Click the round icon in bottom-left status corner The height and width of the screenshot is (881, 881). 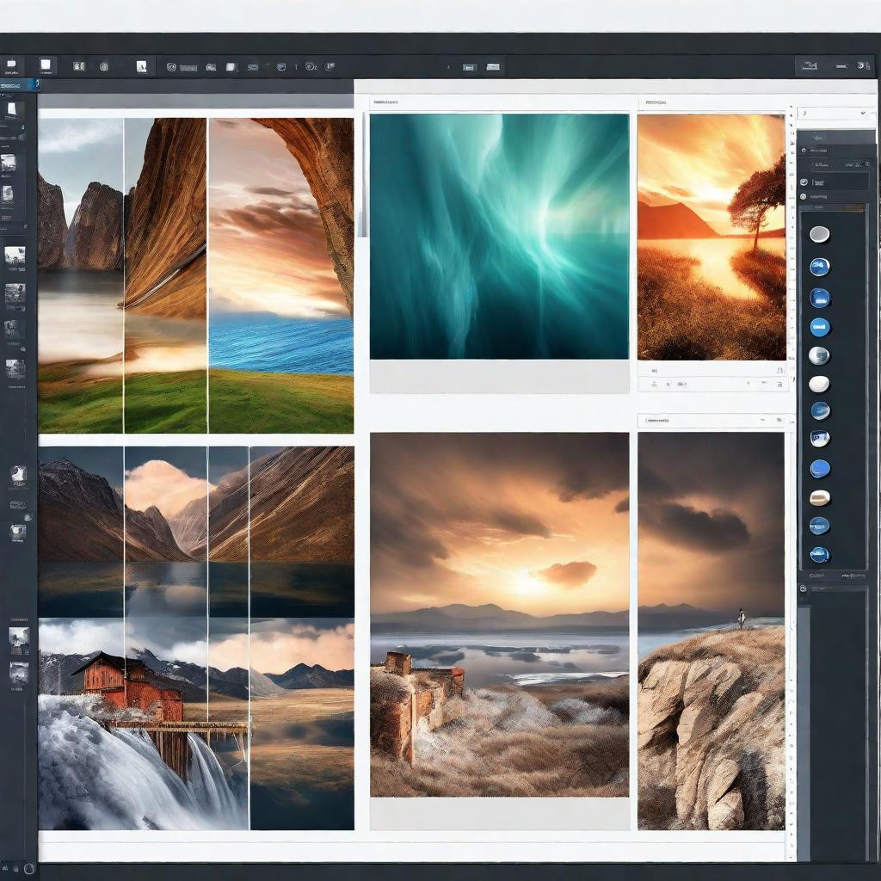coord(28,869)
